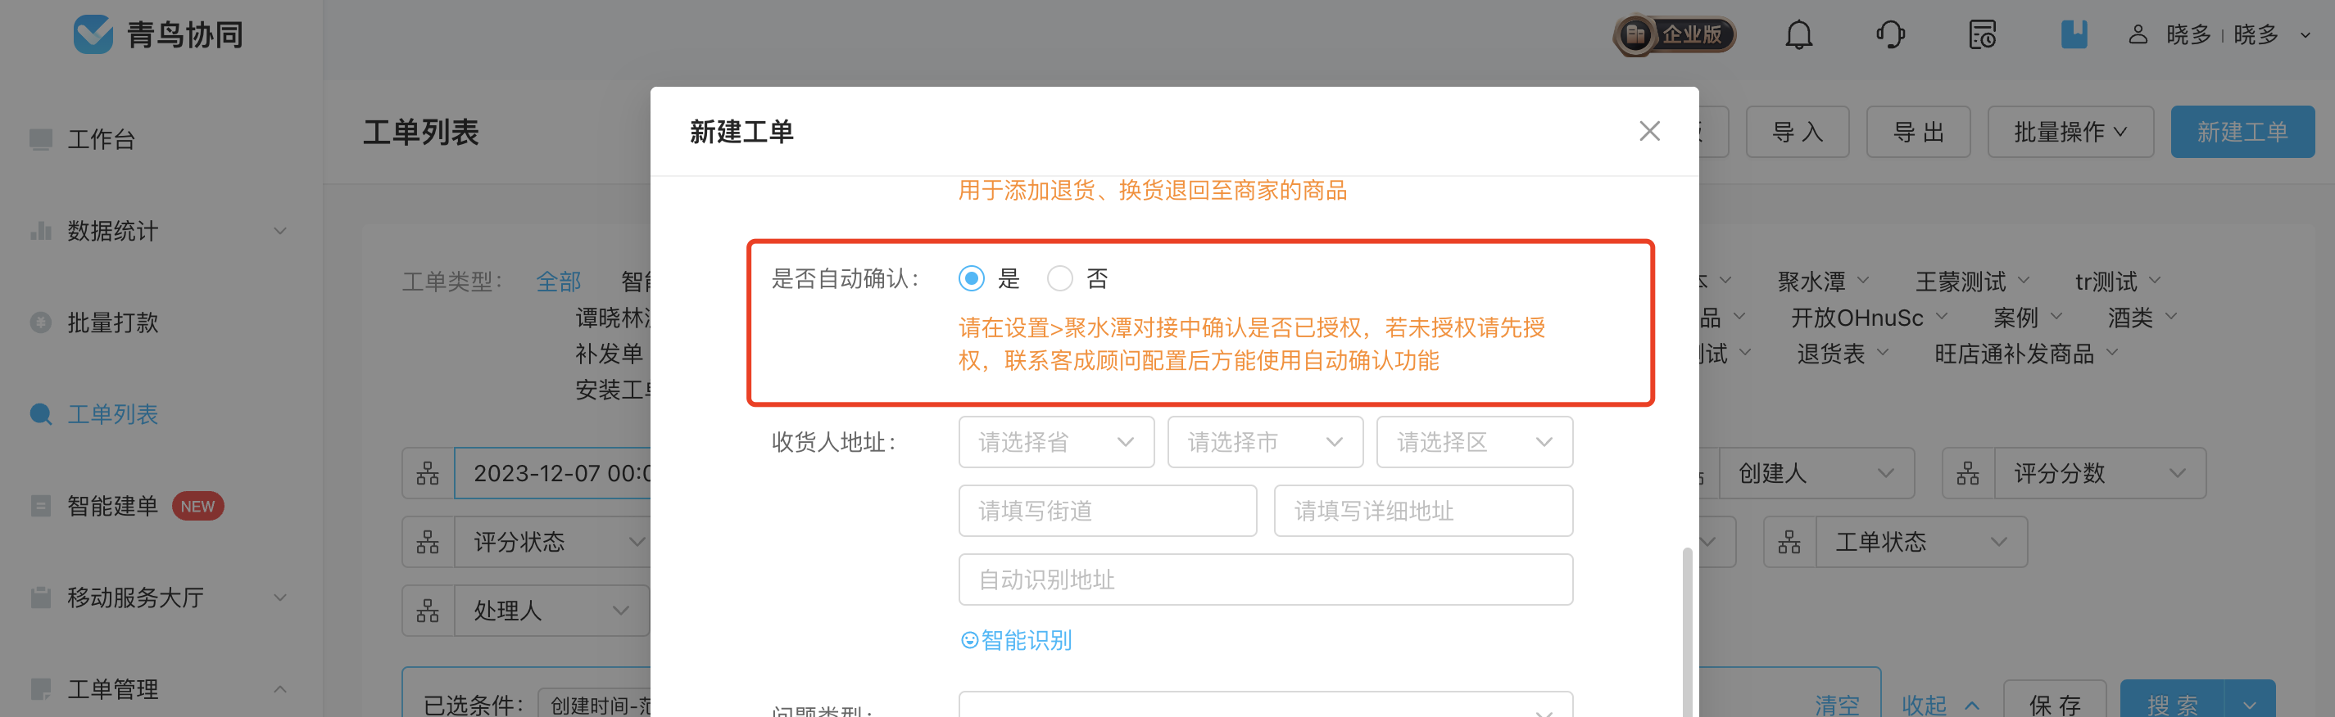Open the 请选择省 dropdown

point(1056,442)
